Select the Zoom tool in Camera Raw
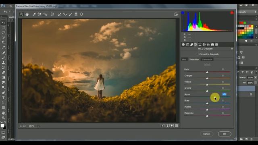258x145 pixels. (x=21, y=14)
